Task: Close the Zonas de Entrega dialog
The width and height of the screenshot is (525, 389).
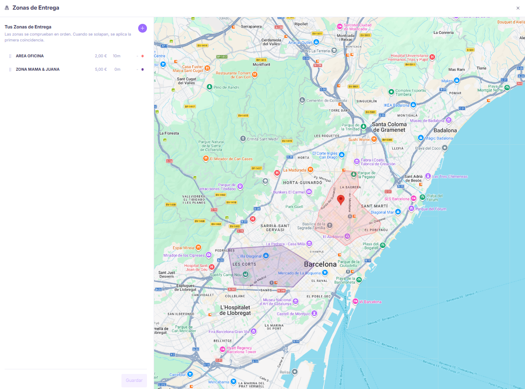Action: click(x=518, y=8)
